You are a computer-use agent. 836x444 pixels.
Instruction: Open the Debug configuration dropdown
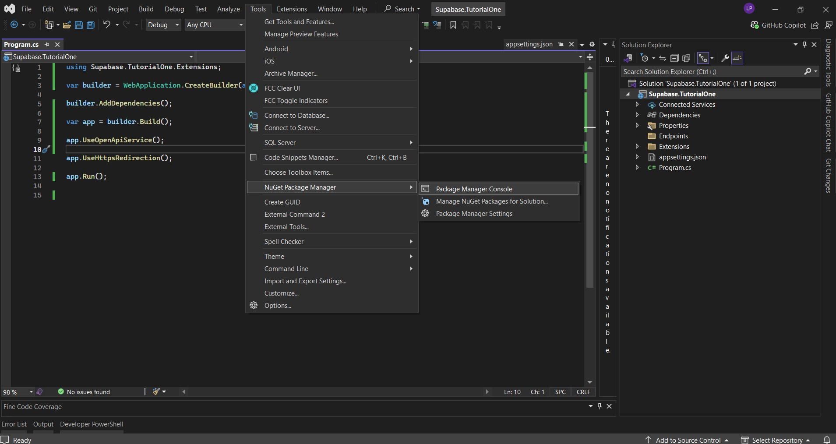click(x=163, y=25)
